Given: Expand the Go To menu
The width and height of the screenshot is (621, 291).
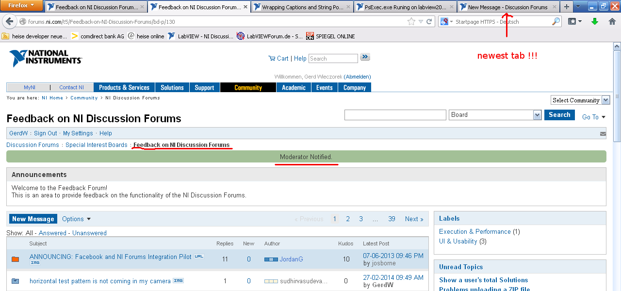Looking at the screenshot, I should click(594, 117).
